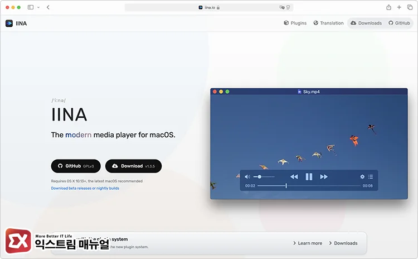Pause the Sky.mp4 video

click(x=309, y=177)
